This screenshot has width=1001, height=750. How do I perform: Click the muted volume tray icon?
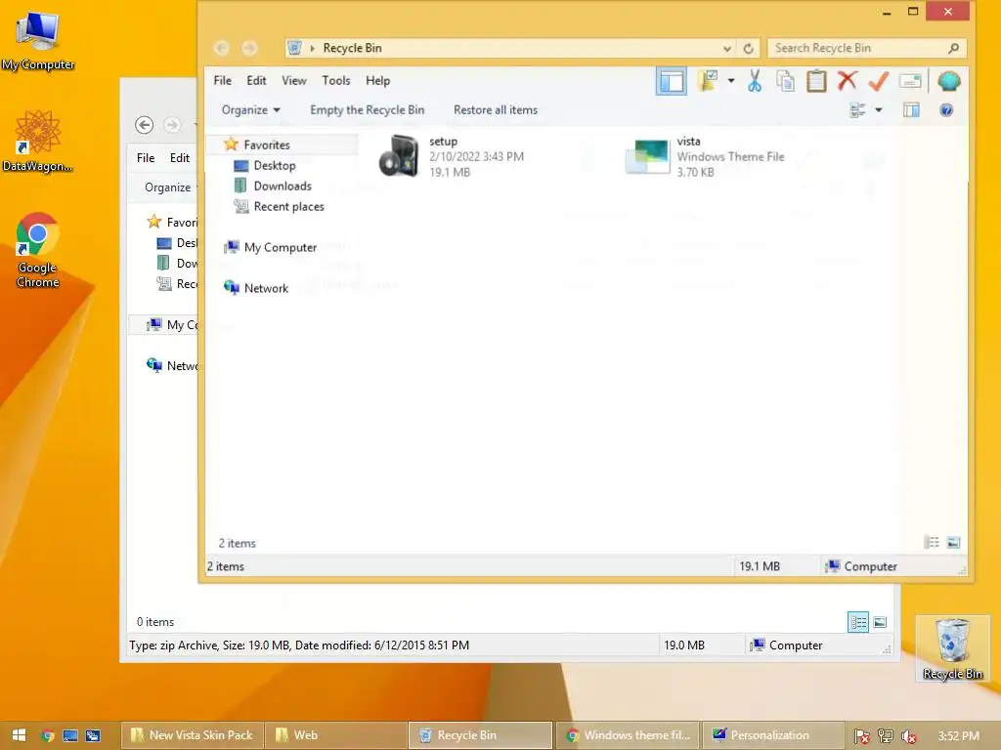click(908, 736)
